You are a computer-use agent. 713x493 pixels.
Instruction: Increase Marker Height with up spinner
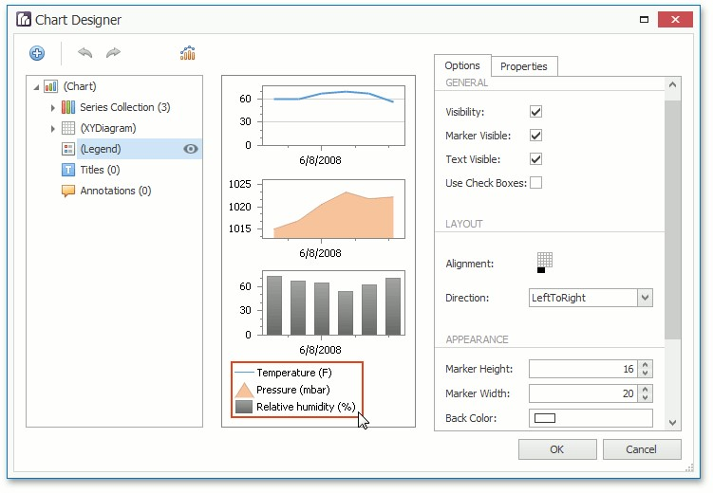tap(646, 365)
